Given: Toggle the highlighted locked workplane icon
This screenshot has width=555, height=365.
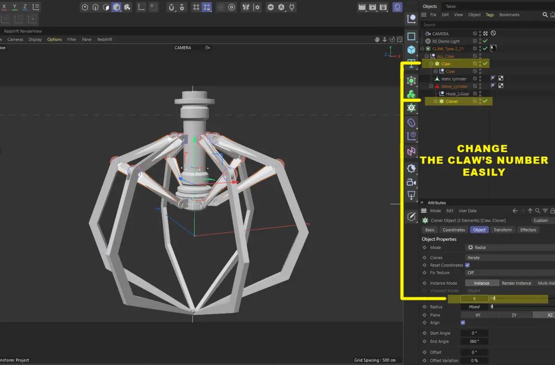Looking at the screenshot, I should [x=207, y=7].
